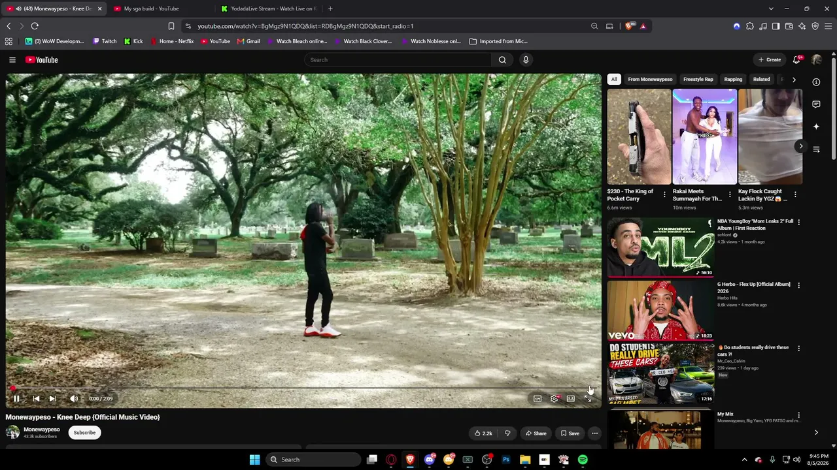Open the player settings gear

point(554,398)
